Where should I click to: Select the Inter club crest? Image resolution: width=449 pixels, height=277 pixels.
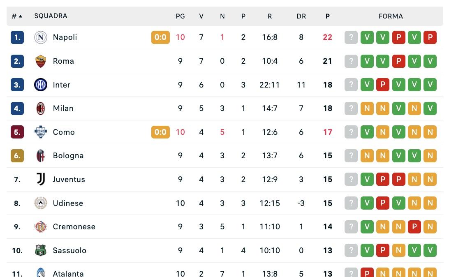(x=41, y=85)
